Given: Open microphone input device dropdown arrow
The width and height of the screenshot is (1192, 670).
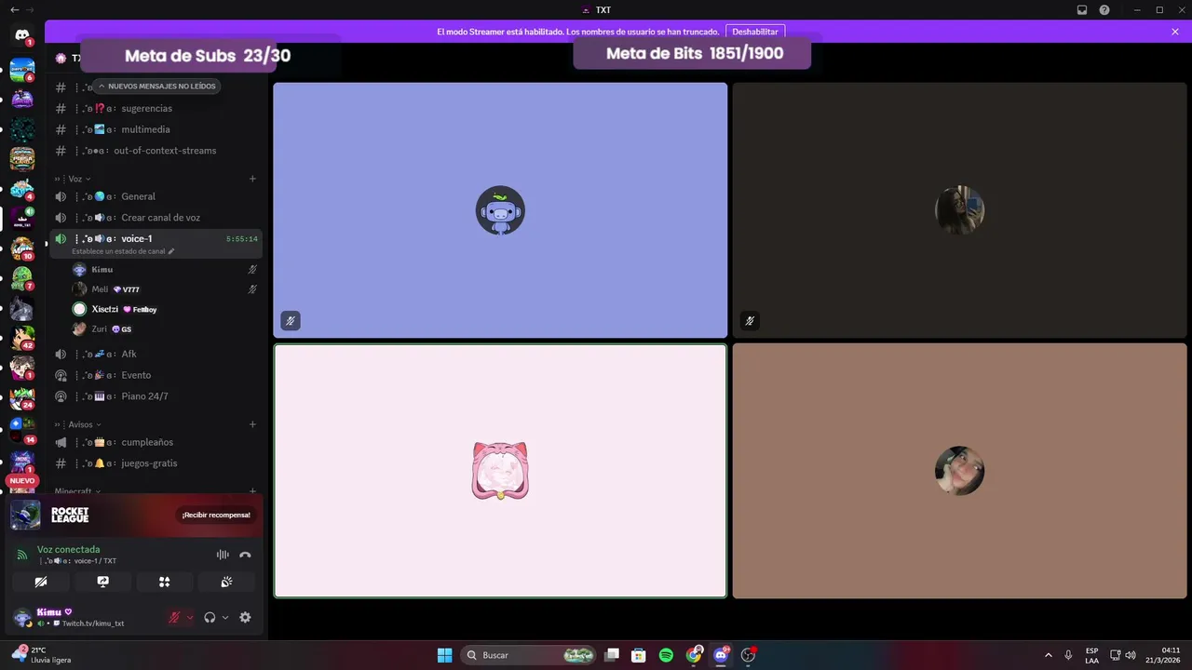Looking at the screenshot, I should 190,617.
